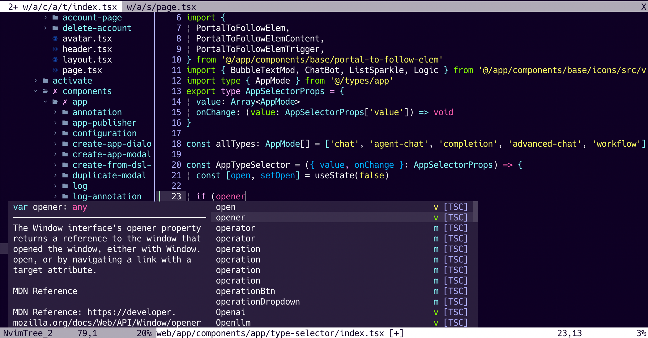This screenshot has height=338, width=648.
Task: Pick the 'Openai' completion entry
Action: [231, 312]
